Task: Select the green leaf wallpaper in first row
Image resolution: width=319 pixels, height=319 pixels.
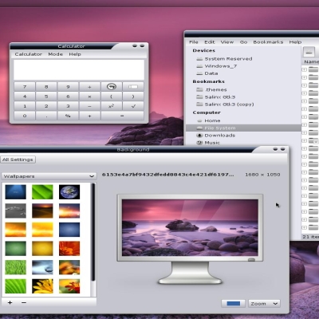Action: [42, 191]
